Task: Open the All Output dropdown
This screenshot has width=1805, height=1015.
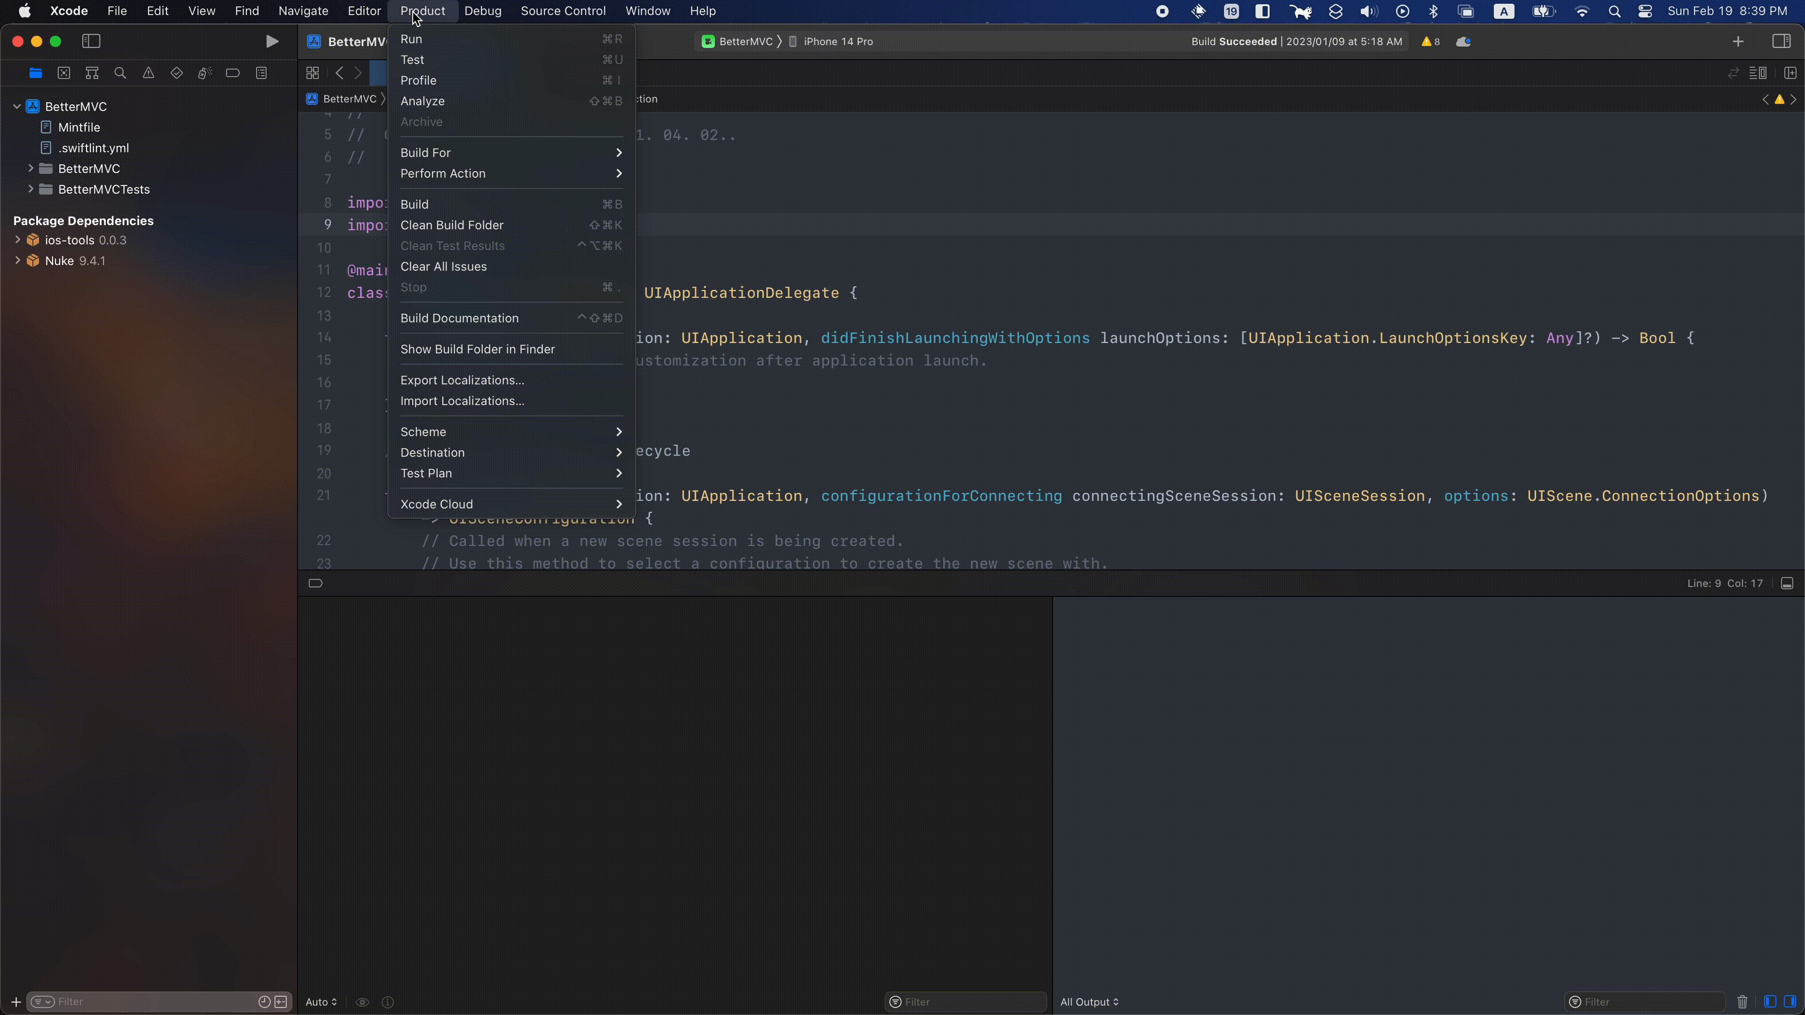Action: (x=1089, y=1002)
